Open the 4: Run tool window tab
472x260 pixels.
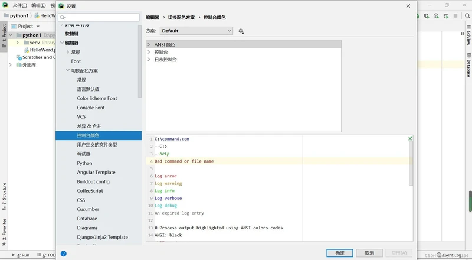pyautogui.click(x=21, y=255)
